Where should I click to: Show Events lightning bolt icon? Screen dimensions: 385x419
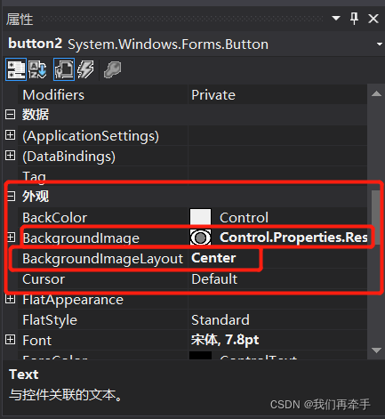(x=85, y=69)
